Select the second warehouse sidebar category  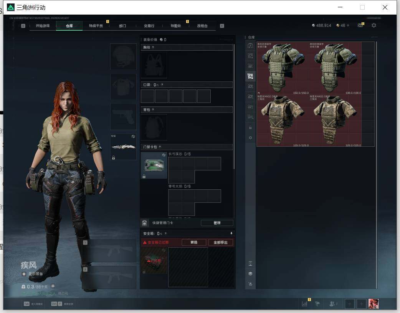coord(250,56)
